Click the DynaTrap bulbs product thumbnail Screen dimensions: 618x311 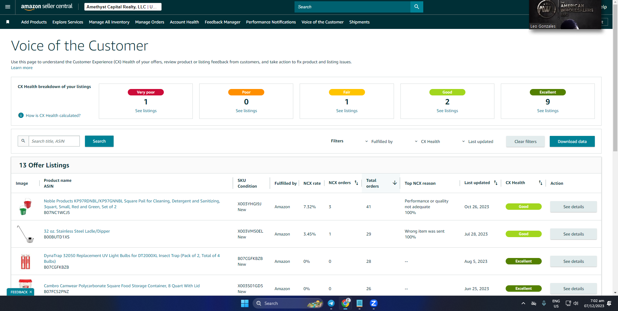tap(25, 261)
